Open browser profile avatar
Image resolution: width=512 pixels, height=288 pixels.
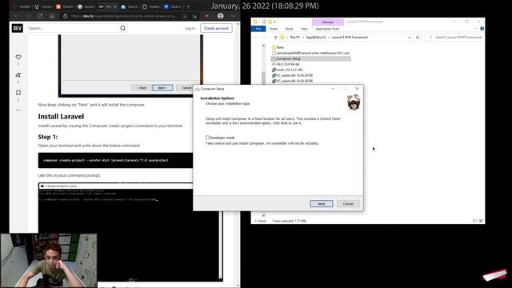pos(221,16)
